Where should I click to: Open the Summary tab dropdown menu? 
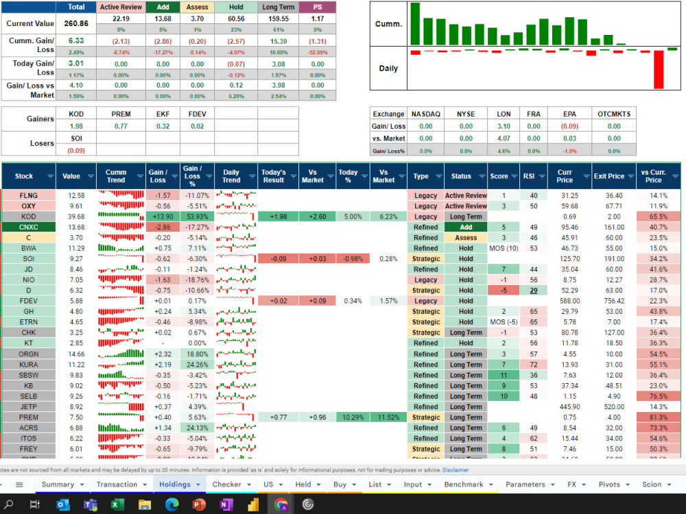82,484
